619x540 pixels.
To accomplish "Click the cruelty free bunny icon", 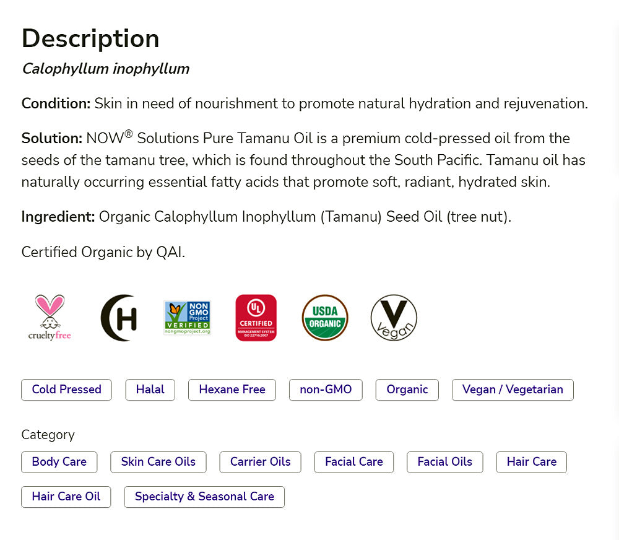I will pos(50,317).
